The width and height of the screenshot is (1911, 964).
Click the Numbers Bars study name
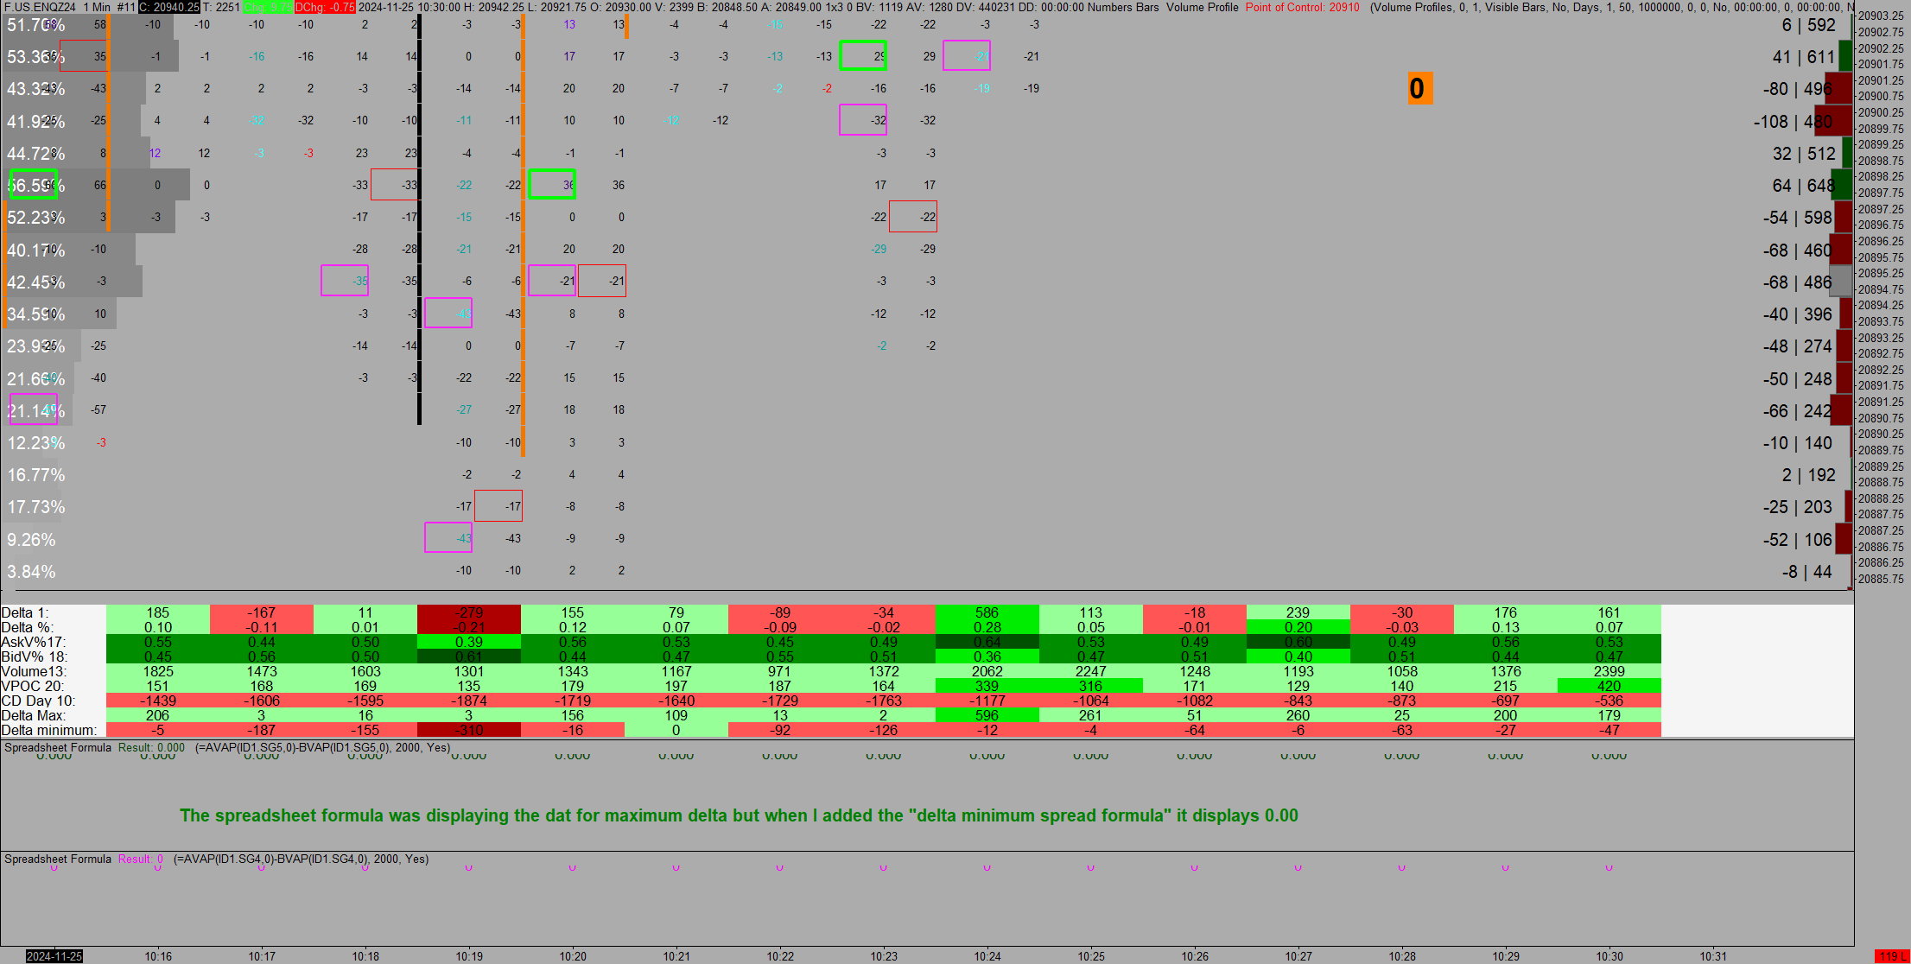(x=1123, y=7)
